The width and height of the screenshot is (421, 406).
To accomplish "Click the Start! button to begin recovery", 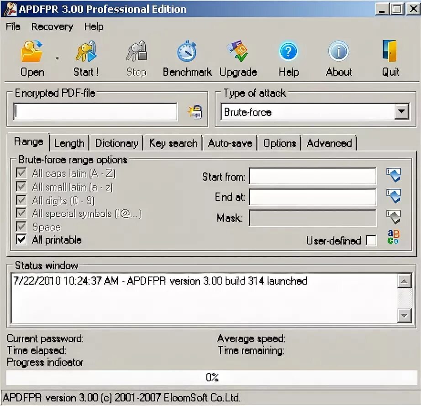I will (85, 55).
